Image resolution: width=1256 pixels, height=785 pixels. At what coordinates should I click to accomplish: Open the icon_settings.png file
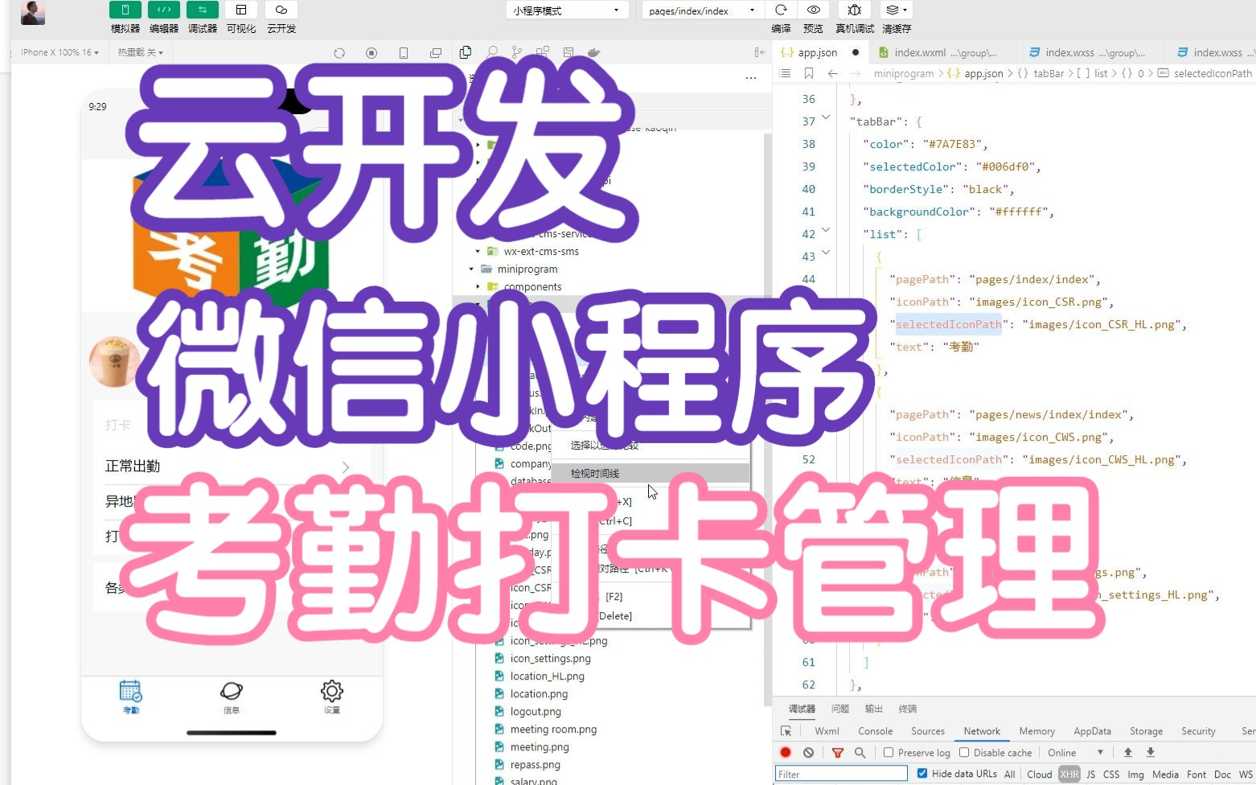(550, 658)
